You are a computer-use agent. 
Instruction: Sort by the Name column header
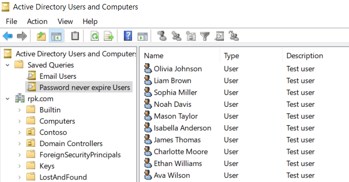pyautogui.click(x=153, y=56)
